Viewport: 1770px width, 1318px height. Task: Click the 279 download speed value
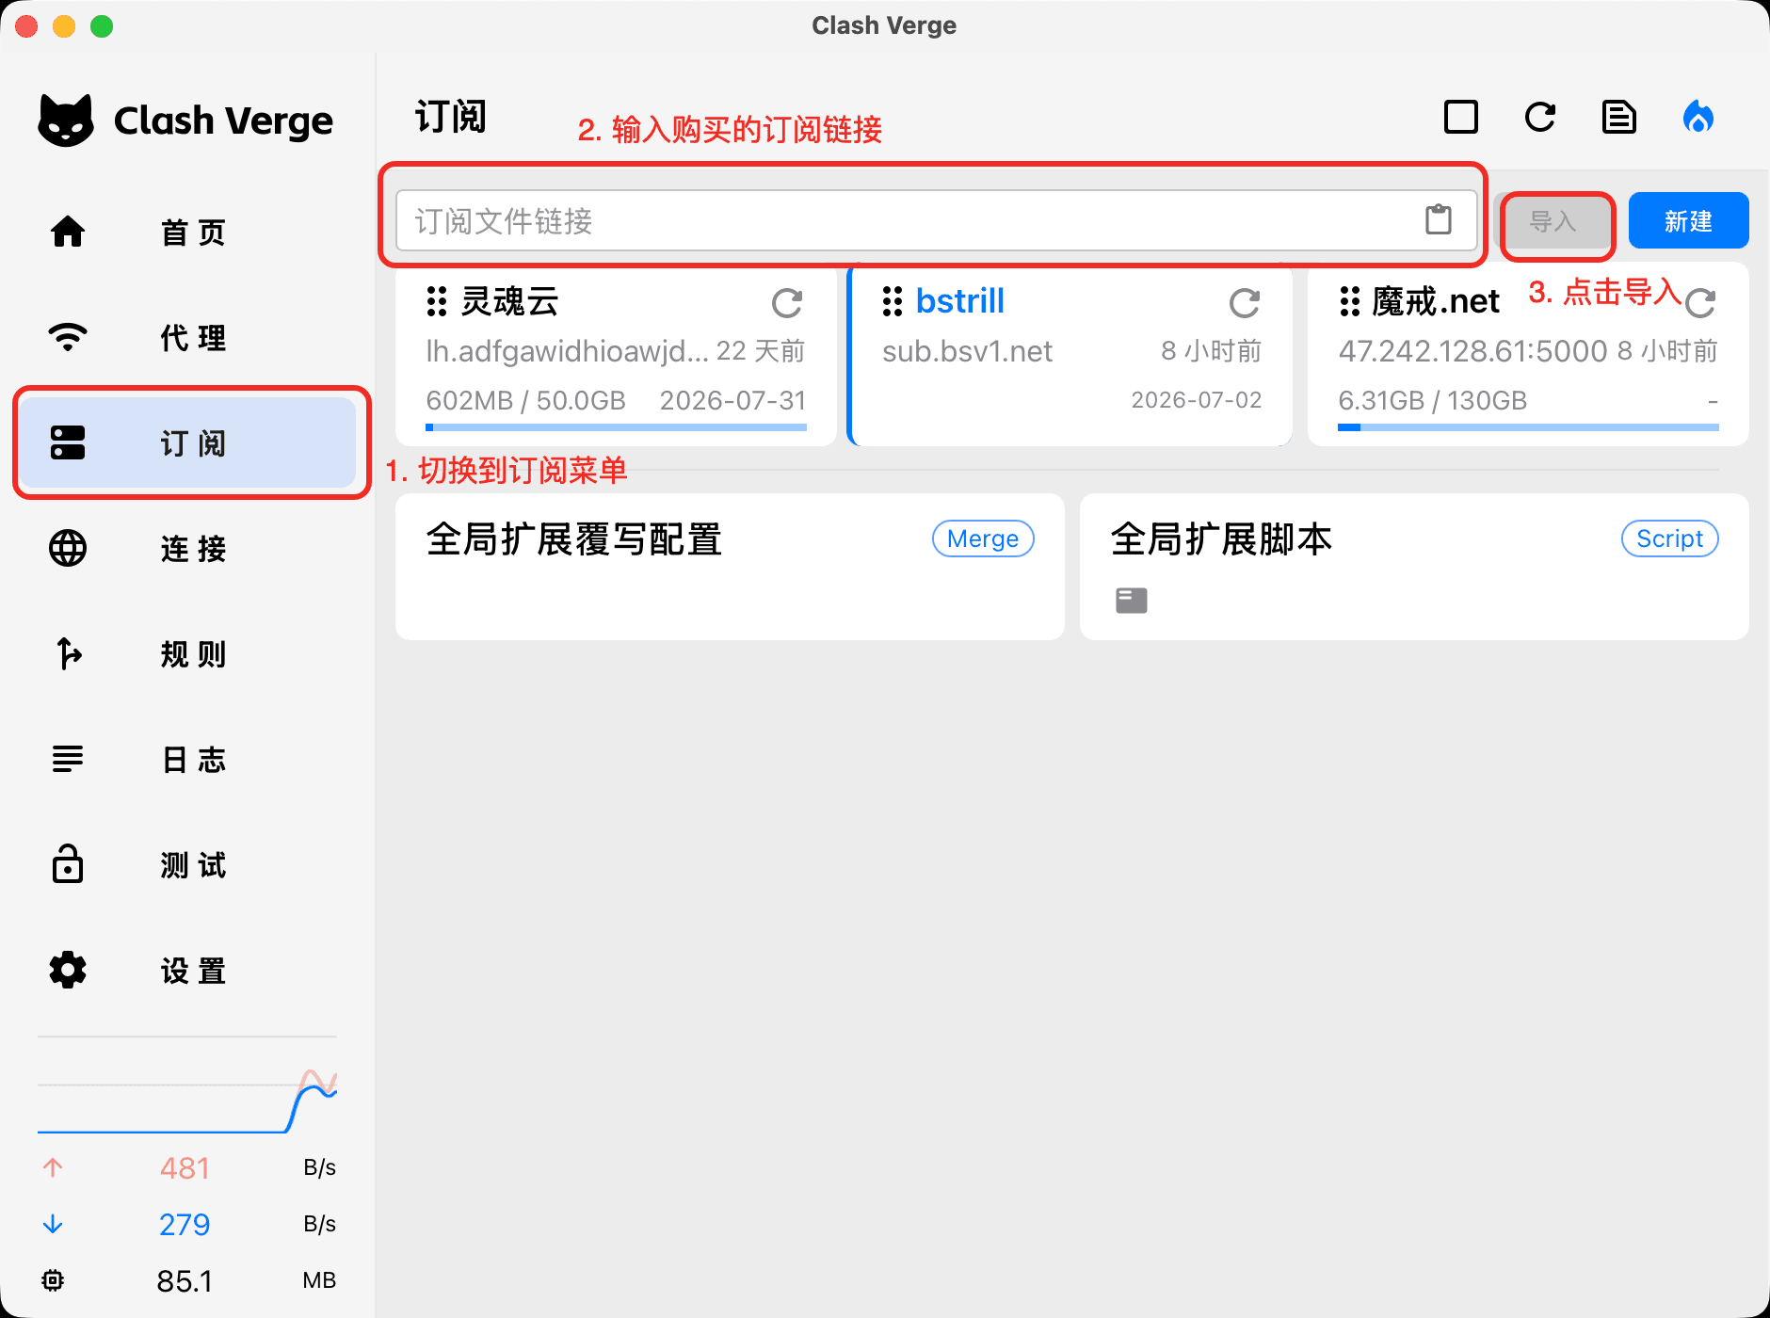tap(185, 1224)
